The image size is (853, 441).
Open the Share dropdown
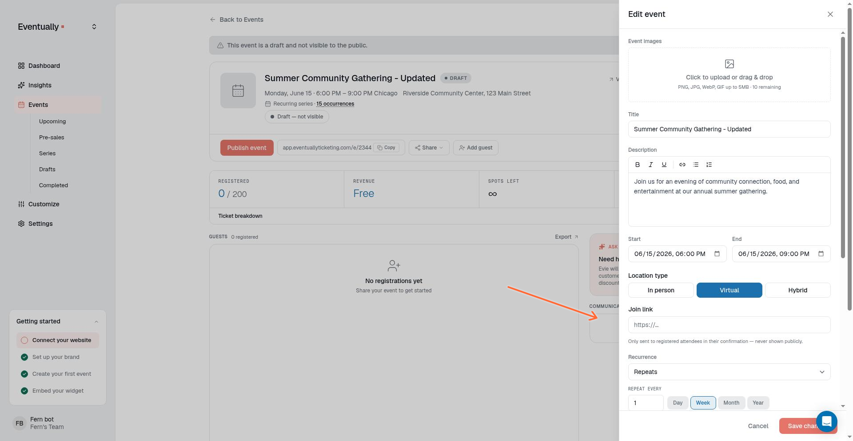click(429, 148)
